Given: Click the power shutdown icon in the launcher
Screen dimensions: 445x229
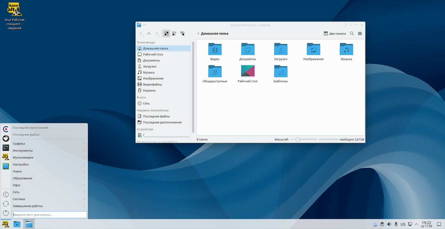Looking at the screenshot, I should click(x=6, y=213).
